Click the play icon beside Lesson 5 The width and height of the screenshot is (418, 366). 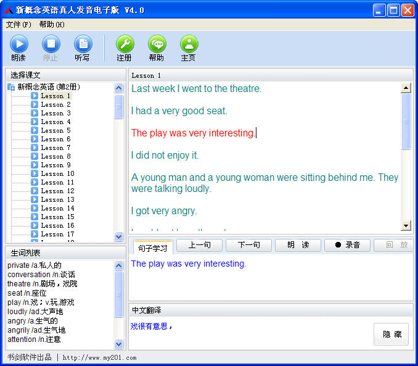click(x=35, y=130)
